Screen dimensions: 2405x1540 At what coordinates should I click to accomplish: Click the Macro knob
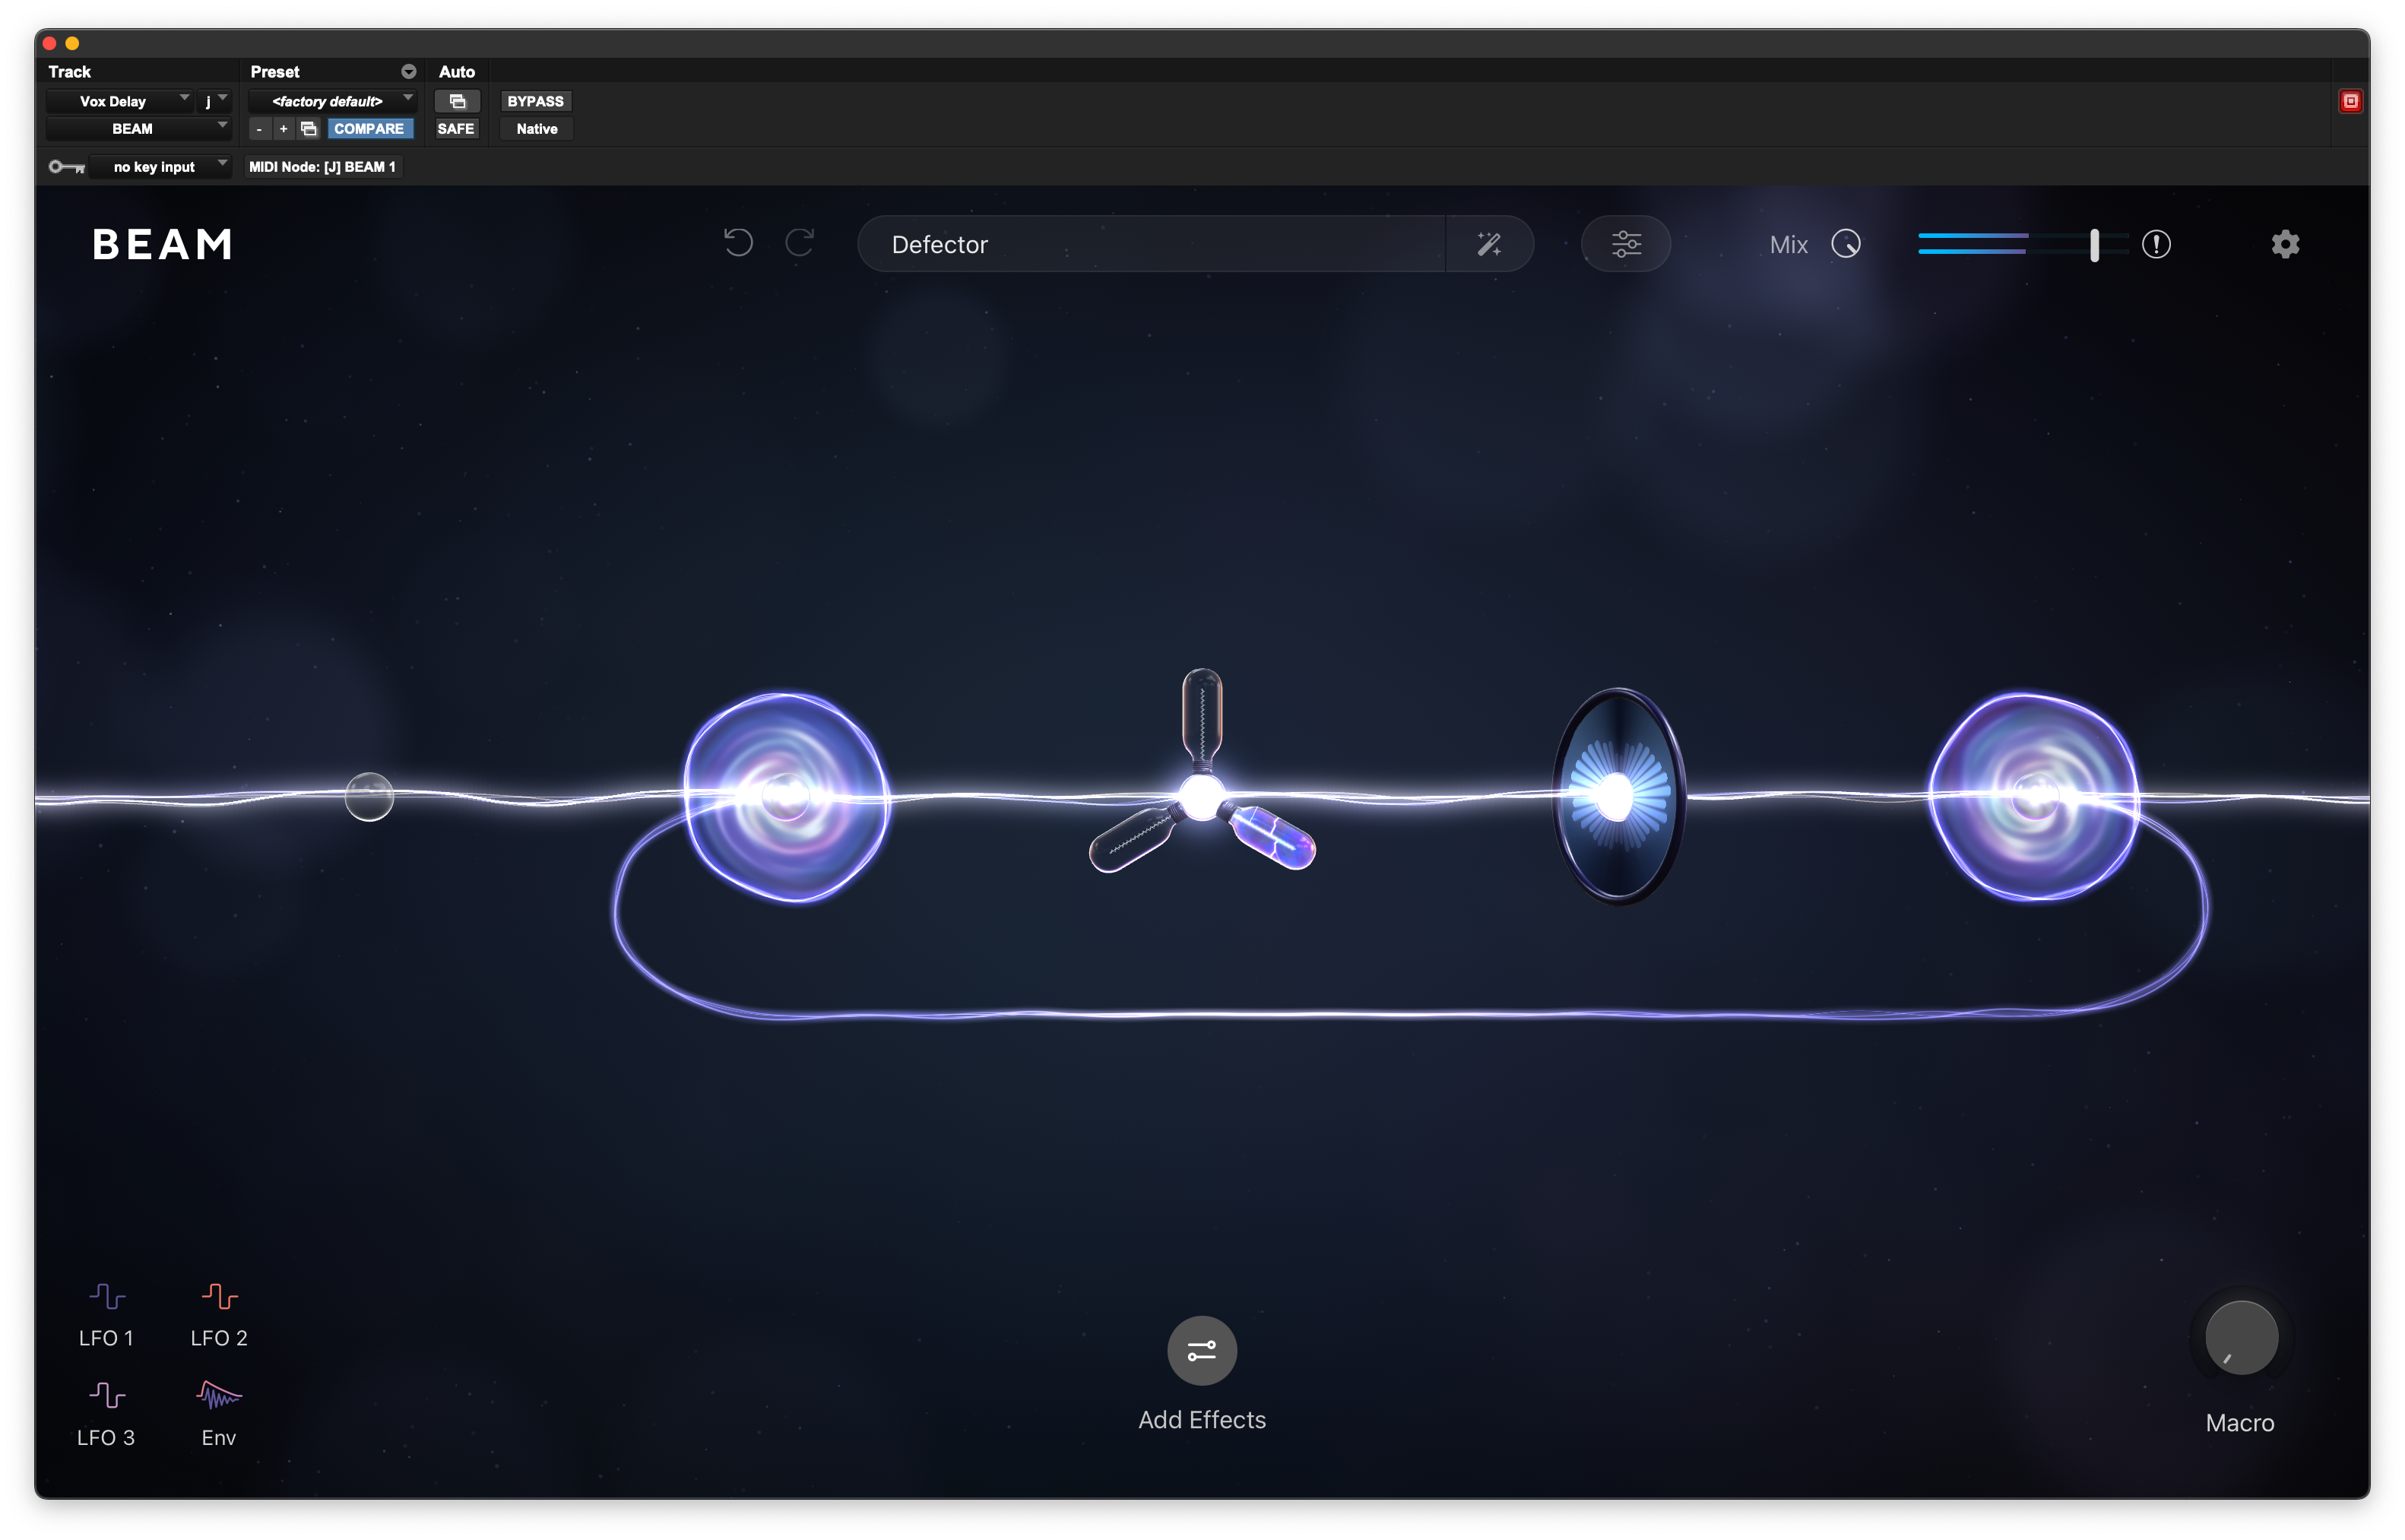tap(2241, 1338)
